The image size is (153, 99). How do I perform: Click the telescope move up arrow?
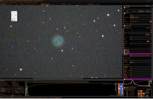(141, 91)
